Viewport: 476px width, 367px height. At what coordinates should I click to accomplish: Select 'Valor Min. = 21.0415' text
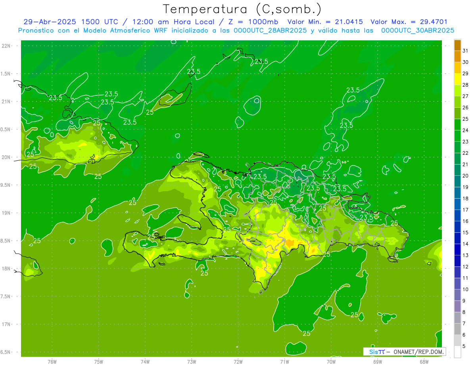[x=325, y=22]
